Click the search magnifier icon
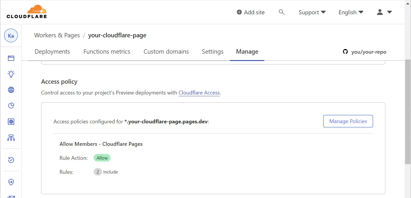 pos(281,12)
